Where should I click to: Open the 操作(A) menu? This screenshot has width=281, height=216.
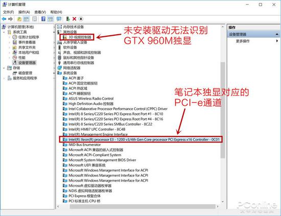tap(24, 12)
